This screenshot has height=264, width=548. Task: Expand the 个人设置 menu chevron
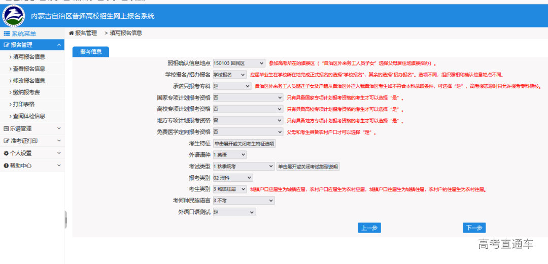pos(59,153)
